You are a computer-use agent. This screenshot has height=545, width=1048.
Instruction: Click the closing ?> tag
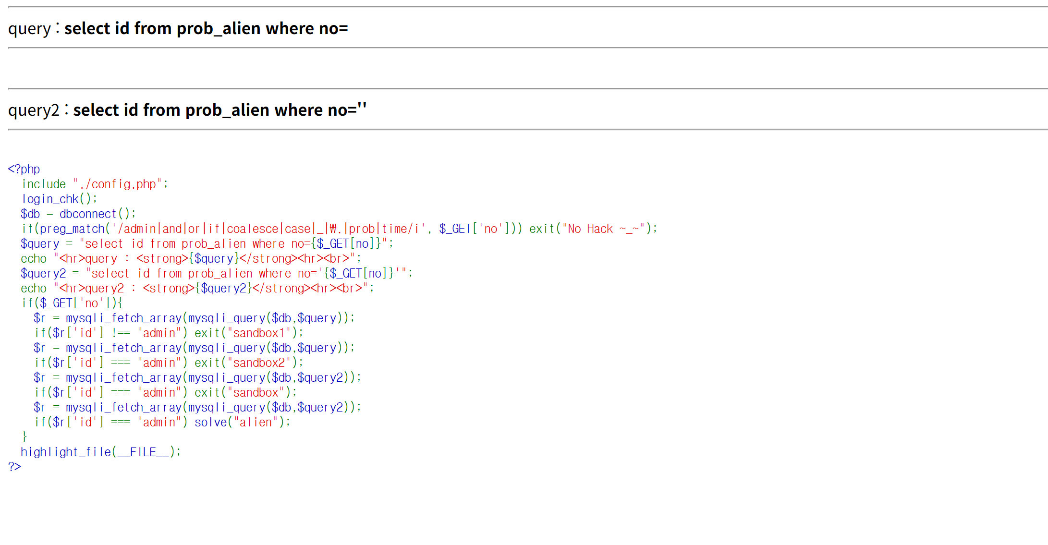pyautogui.click(x=14, y=467)
